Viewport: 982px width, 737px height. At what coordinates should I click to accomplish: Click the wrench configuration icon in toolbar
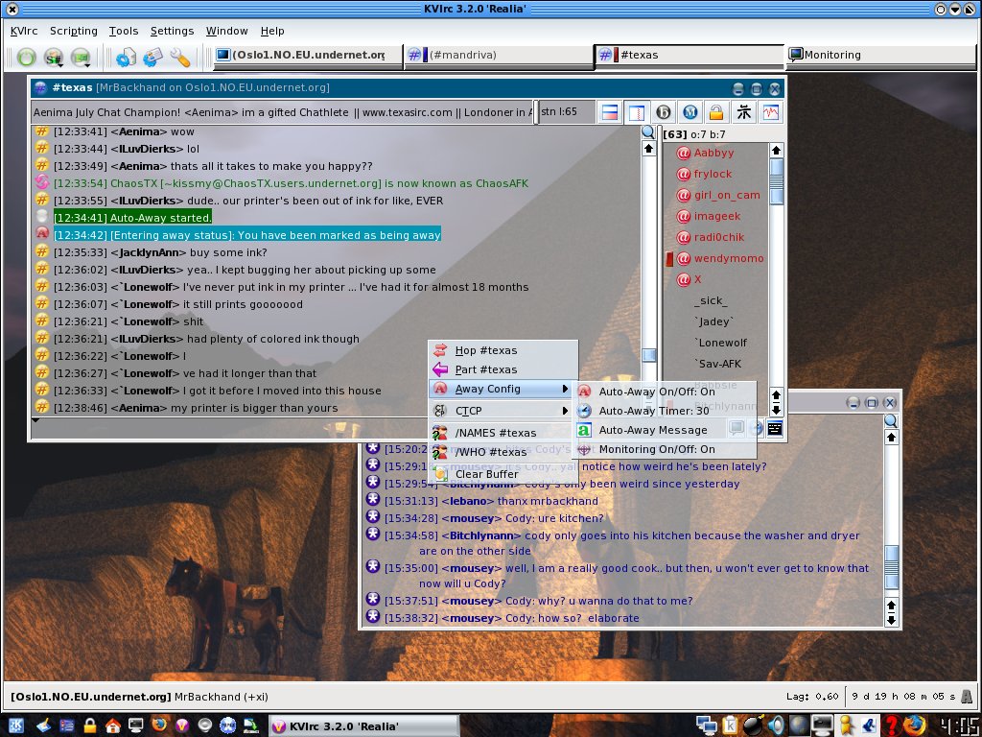[179, 57]
